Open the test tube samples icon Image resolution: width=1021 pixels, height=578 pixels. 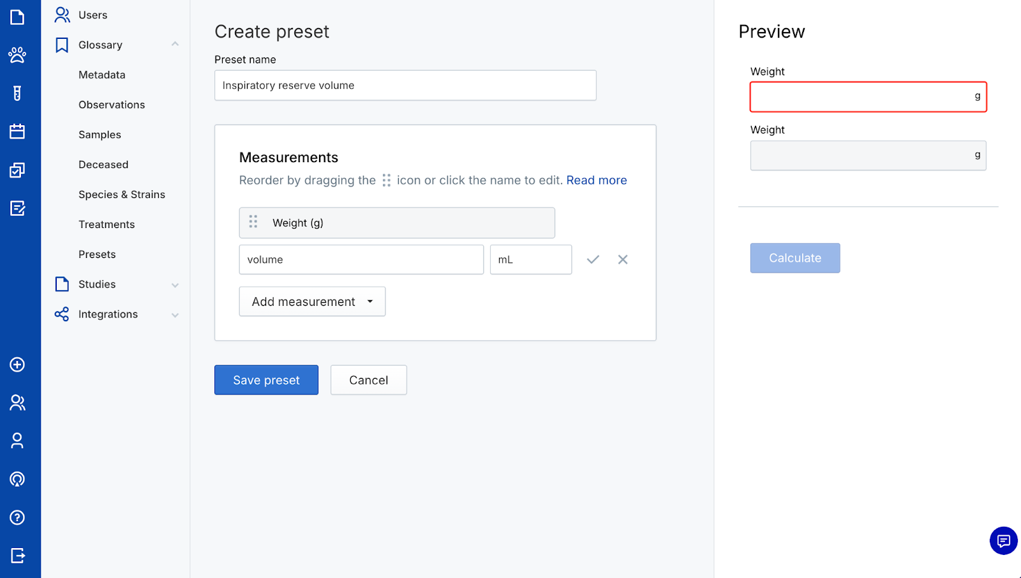click(x=17, y=93)
